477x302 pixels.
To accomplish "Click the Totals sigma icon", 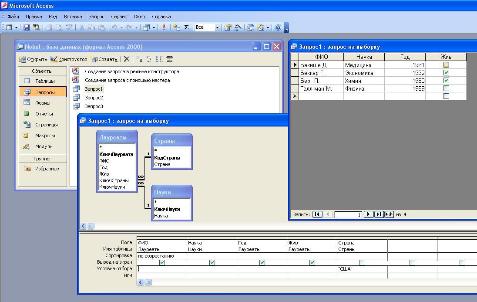I will click(187, 27).
